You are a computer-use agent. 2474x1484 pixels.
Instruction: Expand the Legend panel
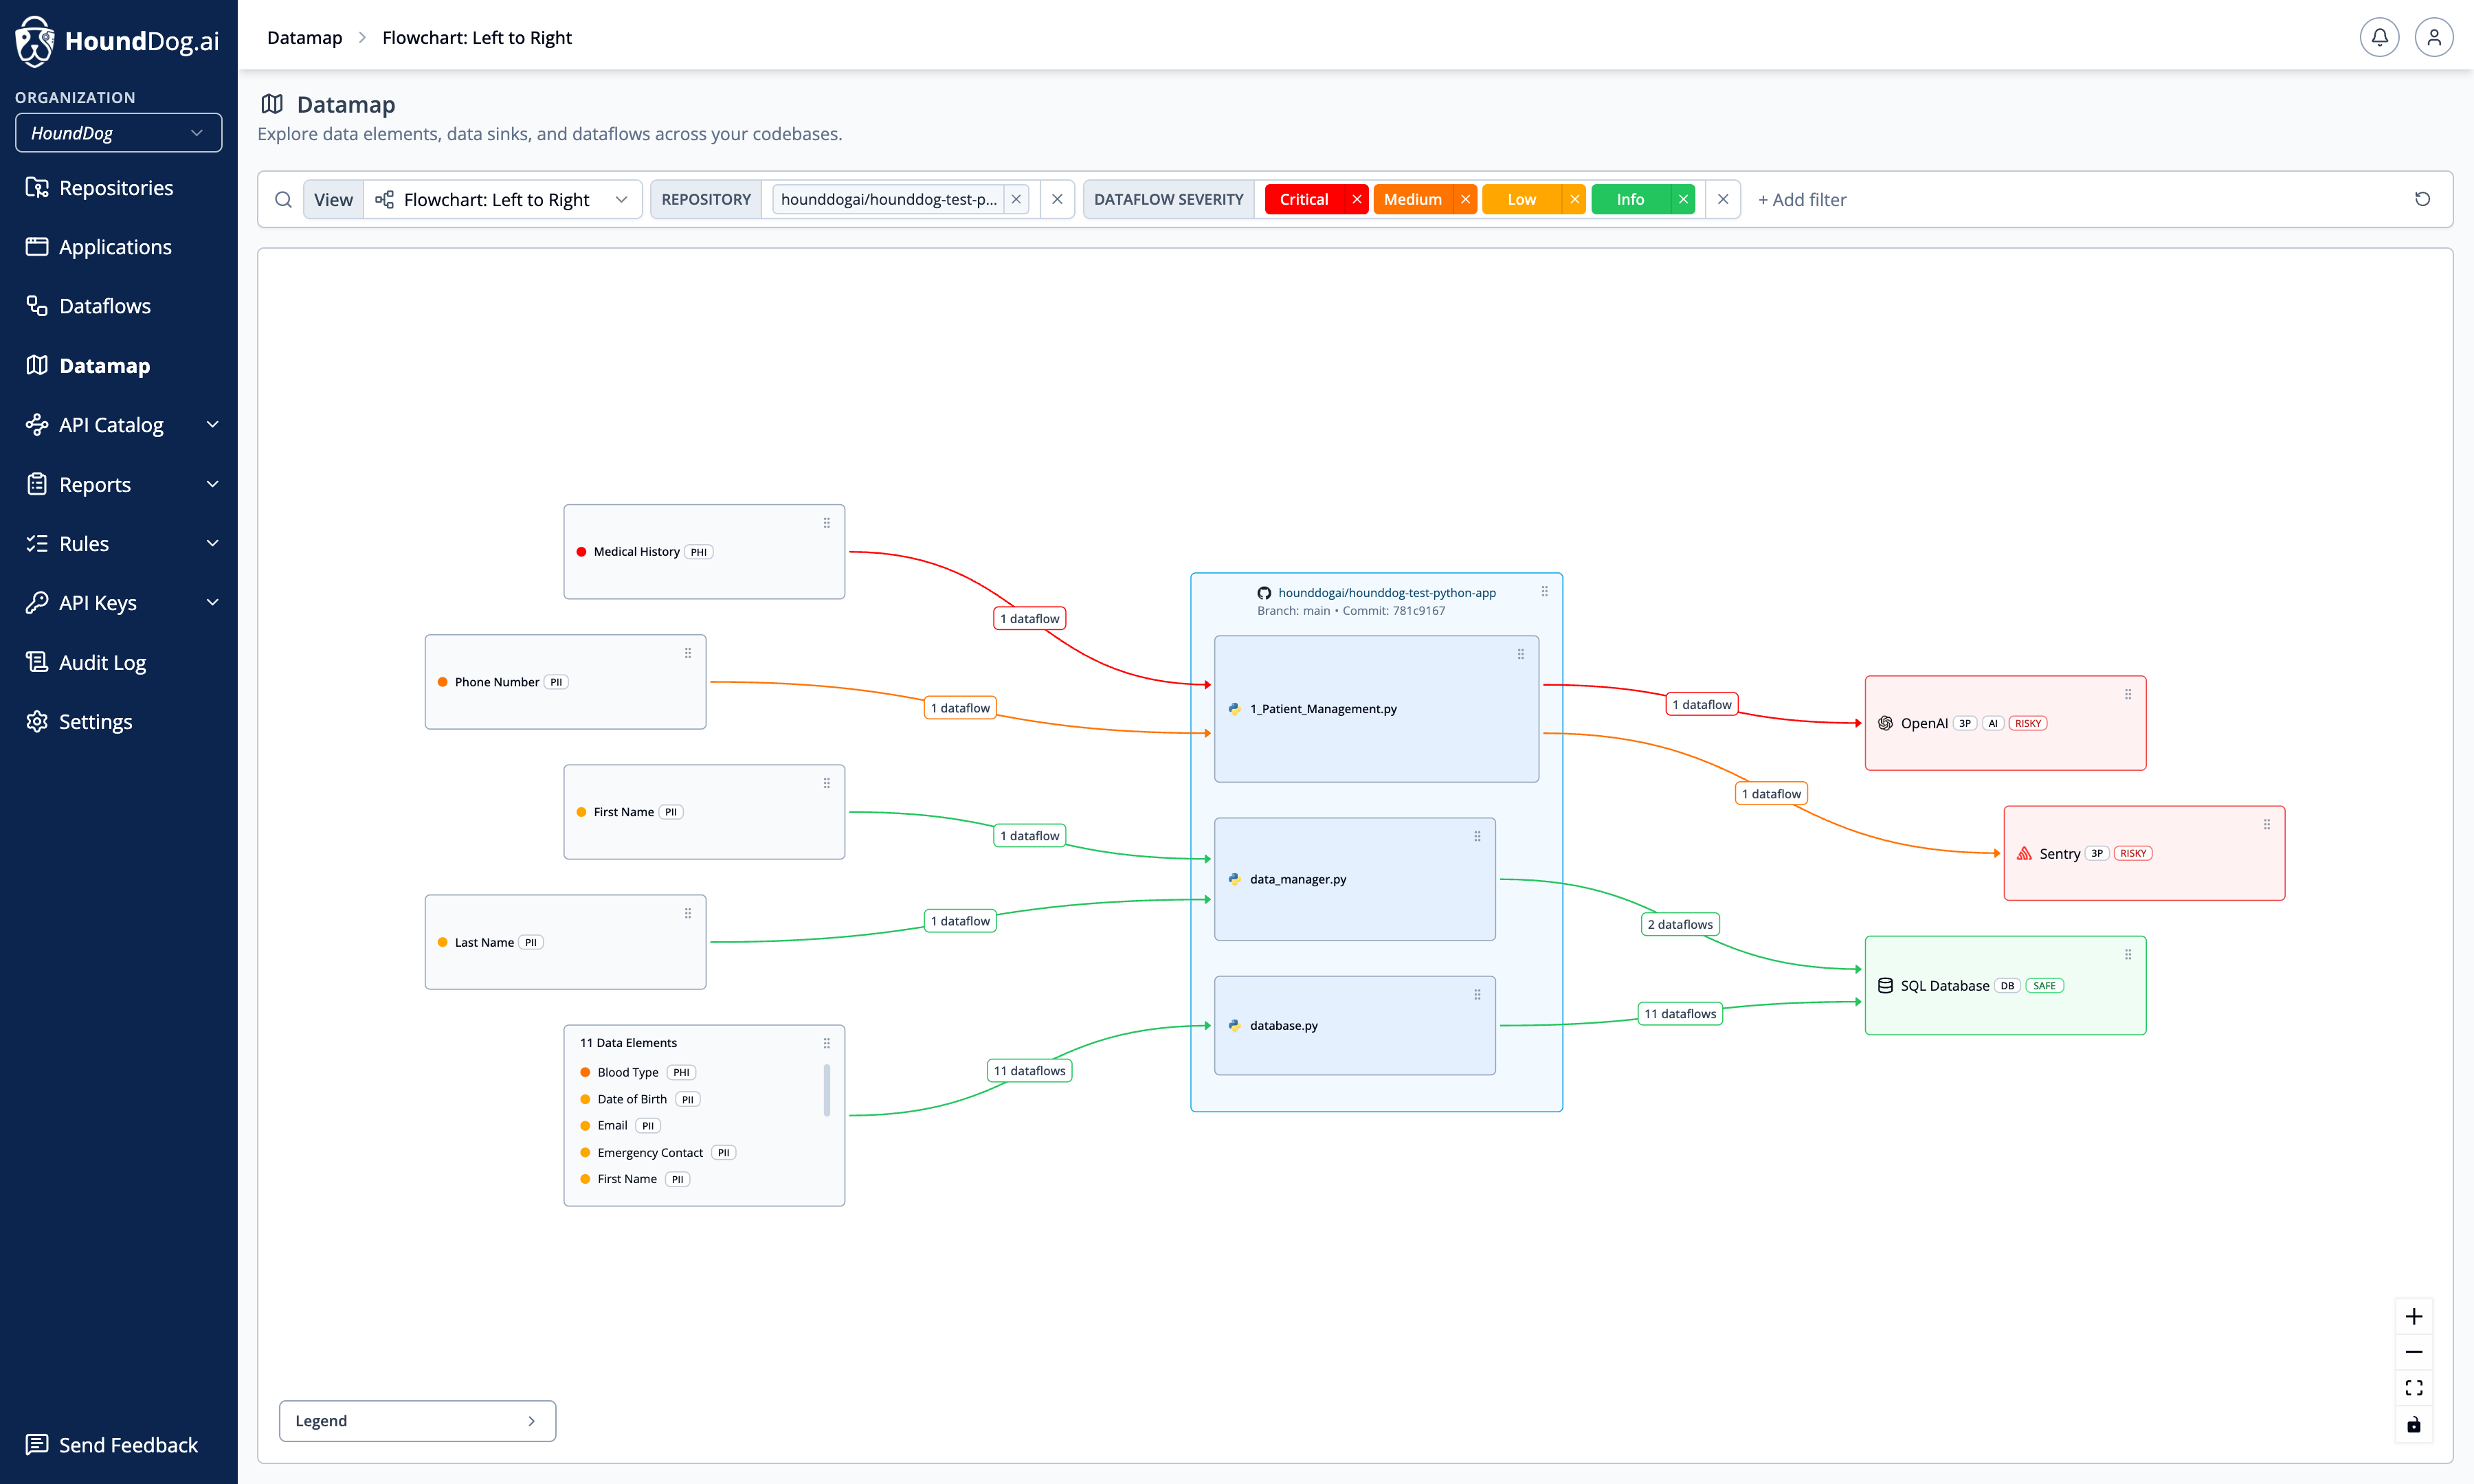(417, 1421)
